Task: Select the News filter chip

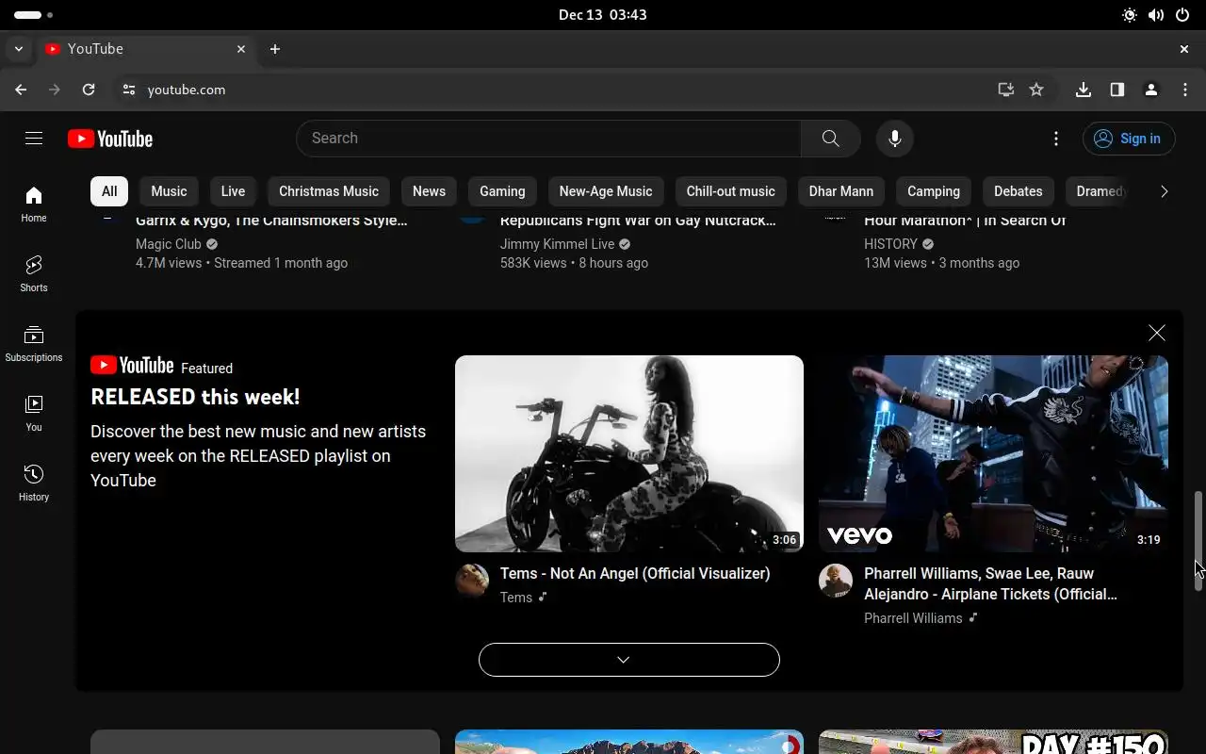Action: pyautogui.click(x=429, y=191)
